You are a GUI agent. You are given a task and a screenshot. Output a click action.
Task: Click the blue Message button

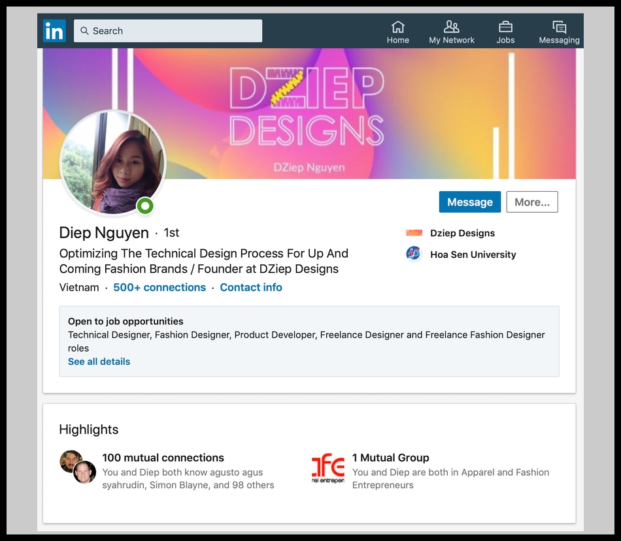[x=470, y=202]
